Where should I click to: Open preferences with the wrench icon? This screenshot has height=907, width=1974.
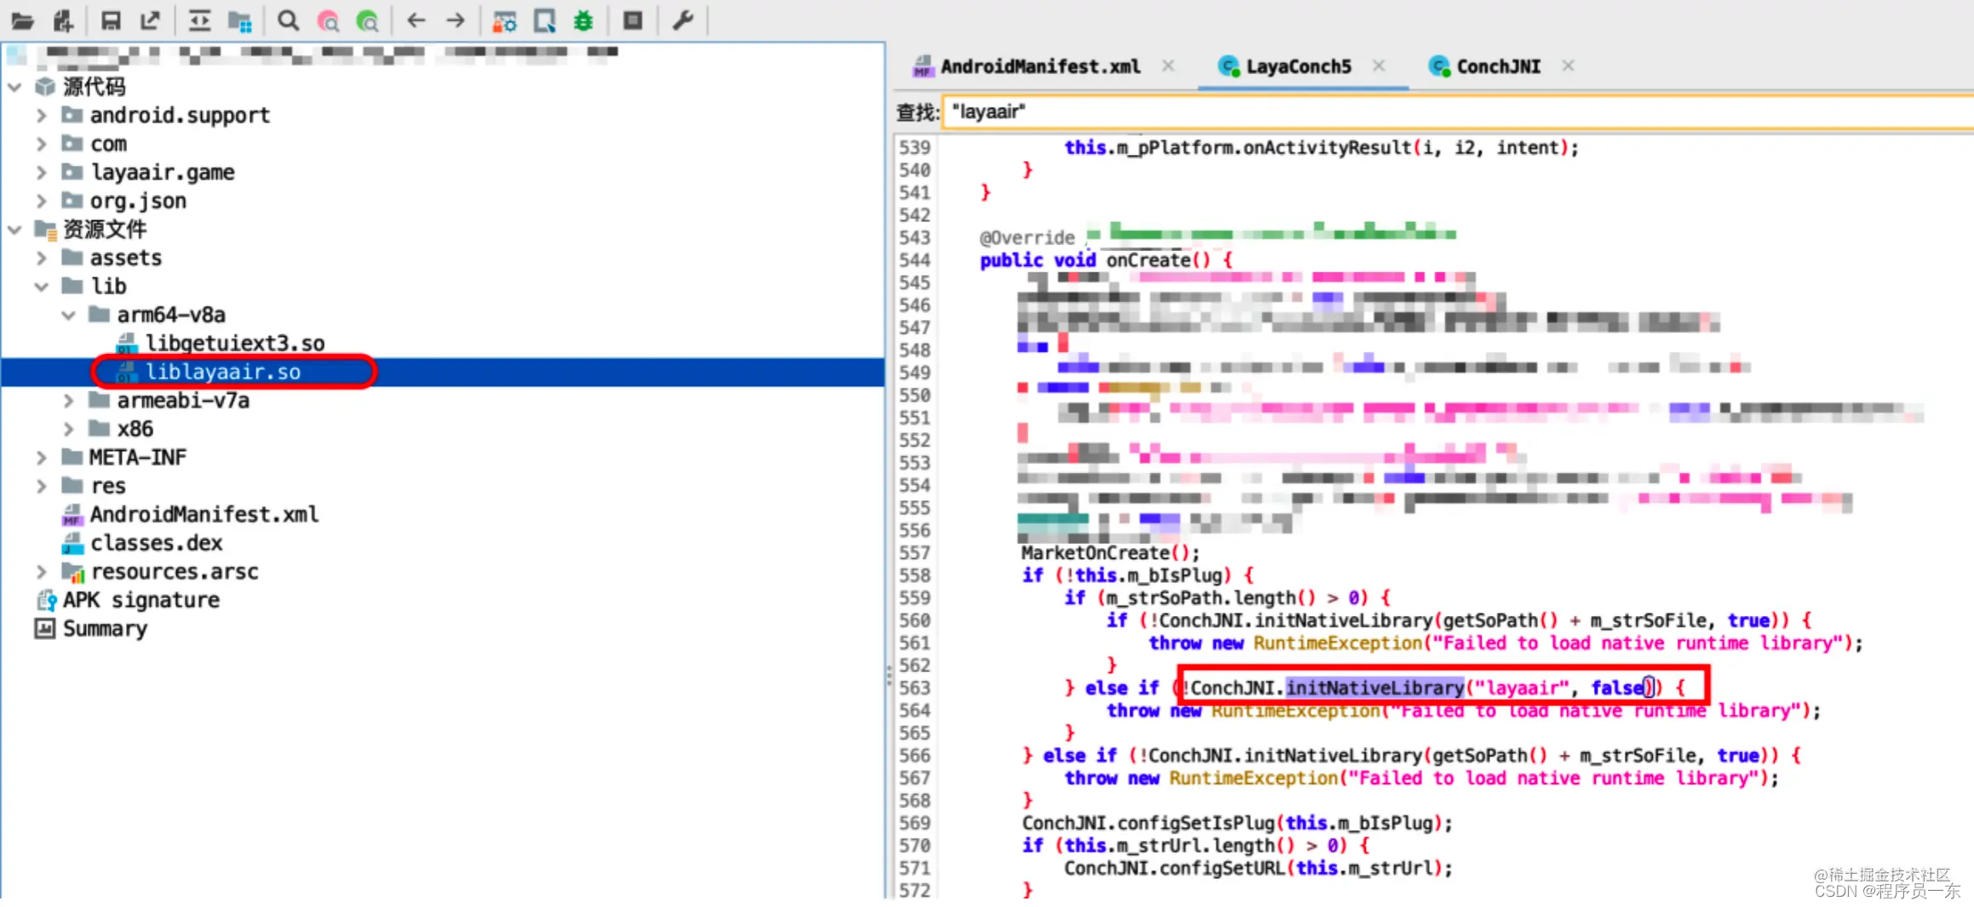tap(683, 20)
